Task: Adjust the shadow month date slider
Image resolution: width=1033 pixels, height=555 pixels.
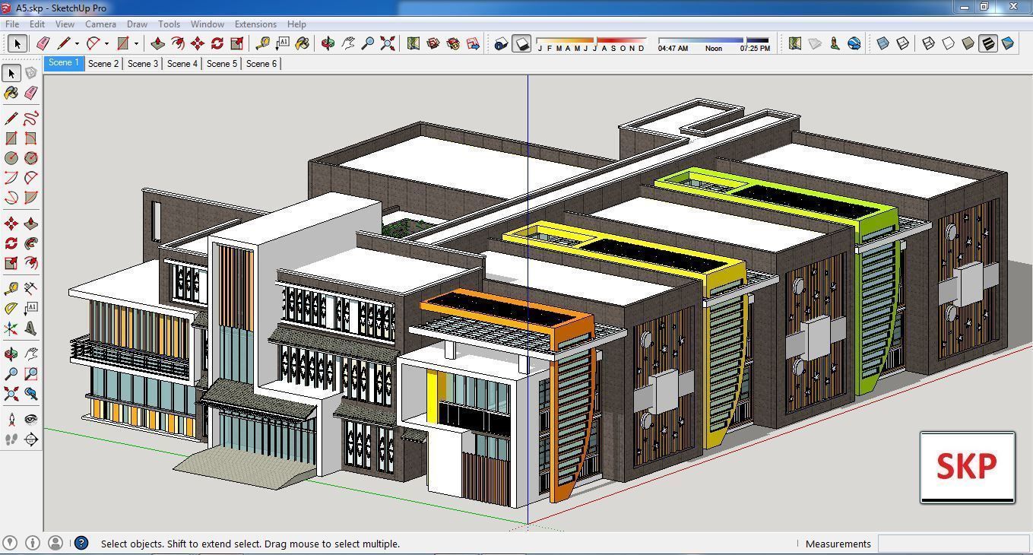Action: pyautogui.click(x=591, y=40)
